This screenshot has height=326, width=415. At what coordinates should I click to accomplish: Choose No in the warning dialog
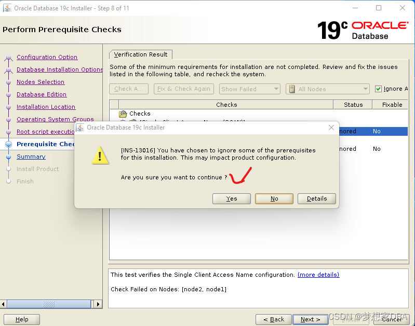(x=274, y=199)
